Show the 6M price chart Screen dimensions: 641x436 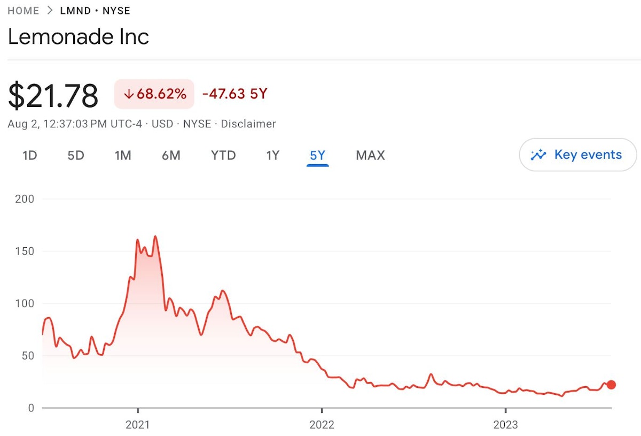pyautogui.click(x=171, y=155)
